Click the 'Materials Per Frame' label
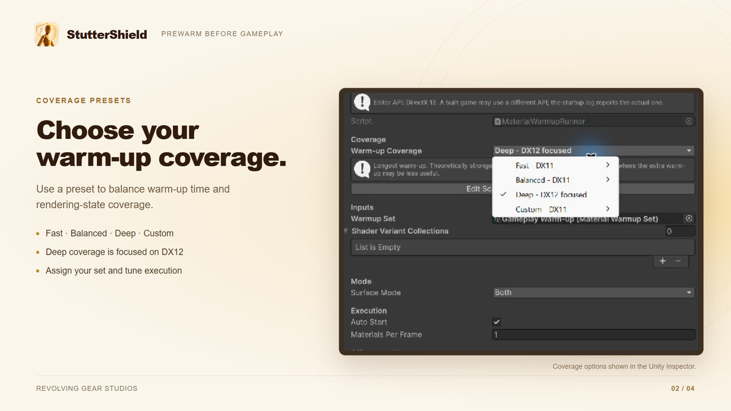731x411 pixels. 386,335
